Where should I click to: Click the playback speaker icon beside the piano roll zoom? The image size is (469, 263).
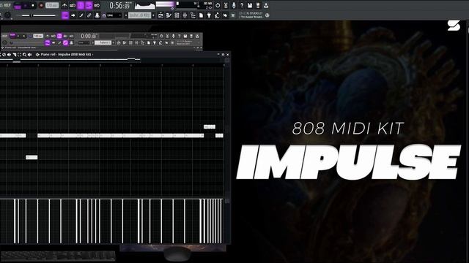(29, 55)
